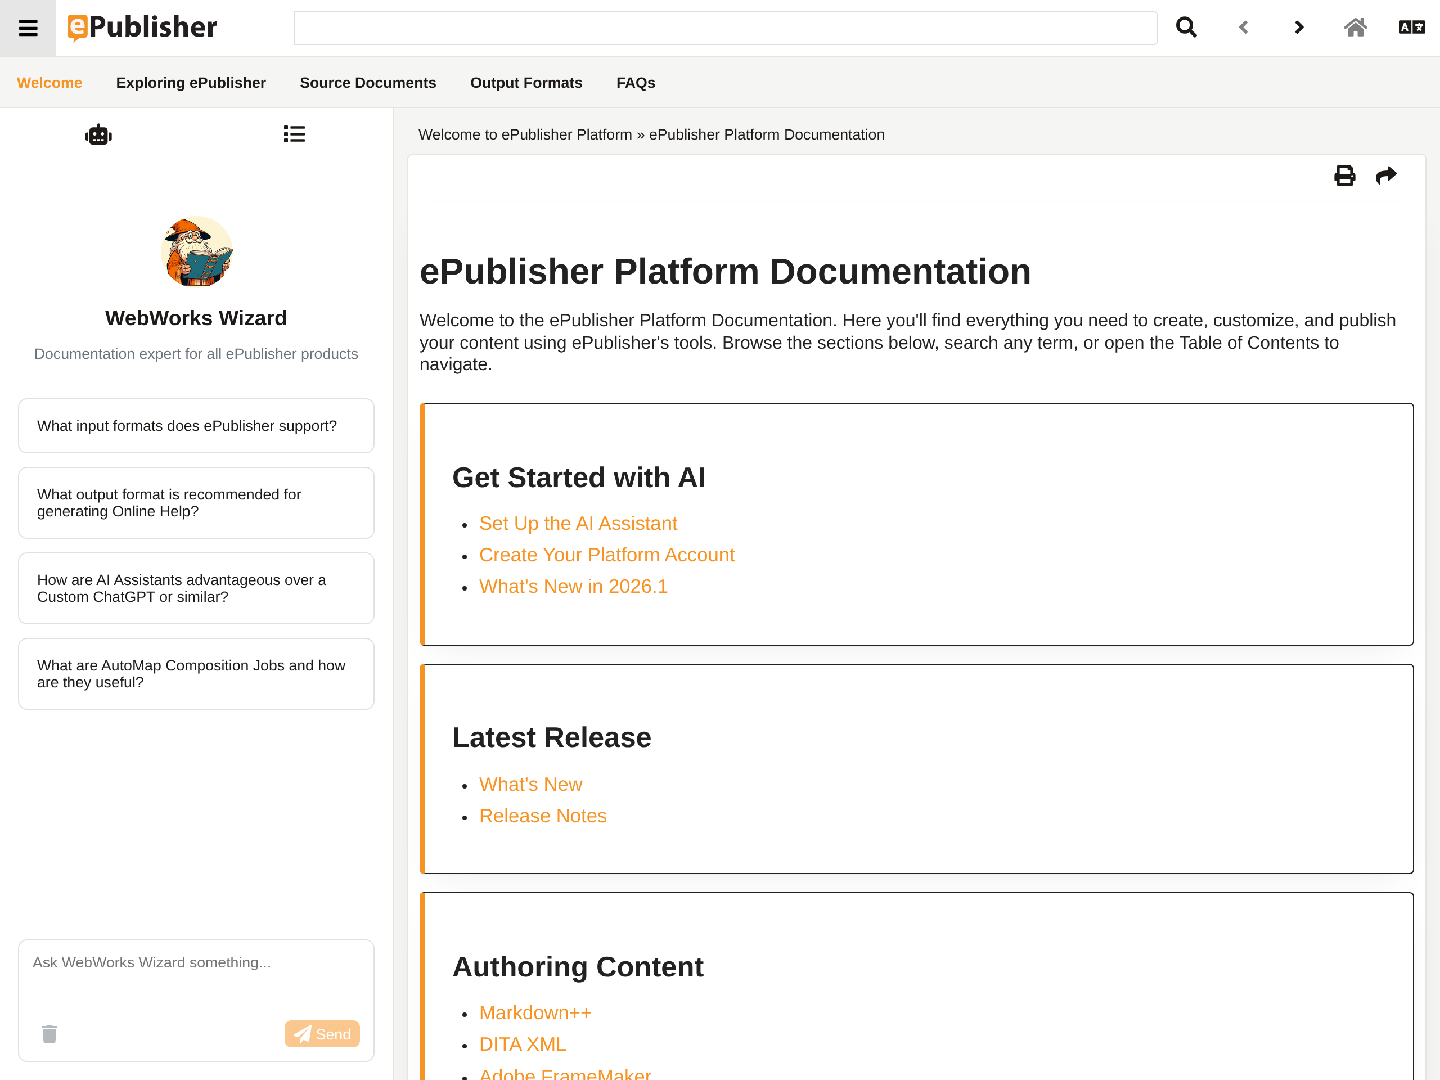Focus the top search field

pos(725,28)
